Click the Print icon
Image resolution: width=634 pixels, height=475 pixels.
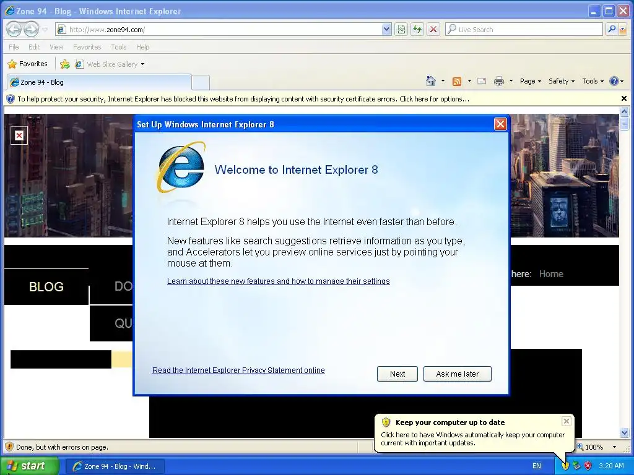click(499, 81)
